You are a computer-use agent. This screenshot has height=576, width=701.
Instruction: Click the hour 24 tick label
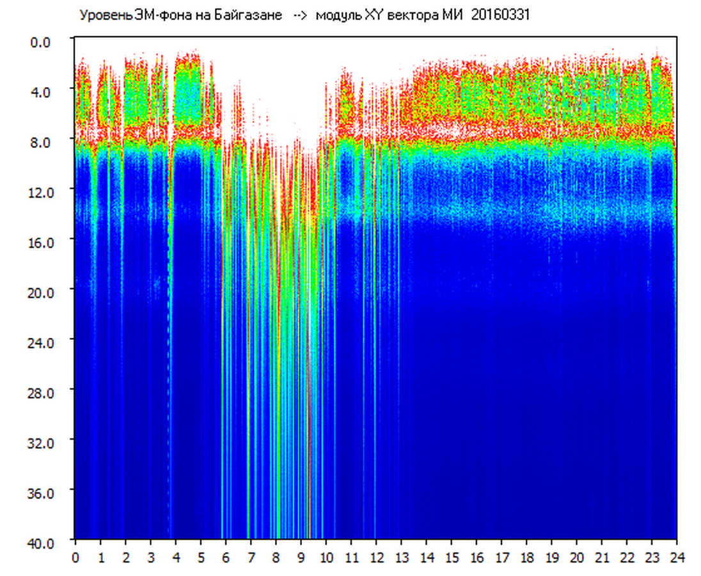coord(677,557)
